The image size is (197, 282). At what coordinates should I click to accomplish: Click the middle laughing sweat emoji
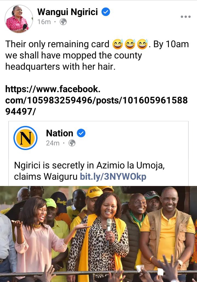(x=130, y=44)
